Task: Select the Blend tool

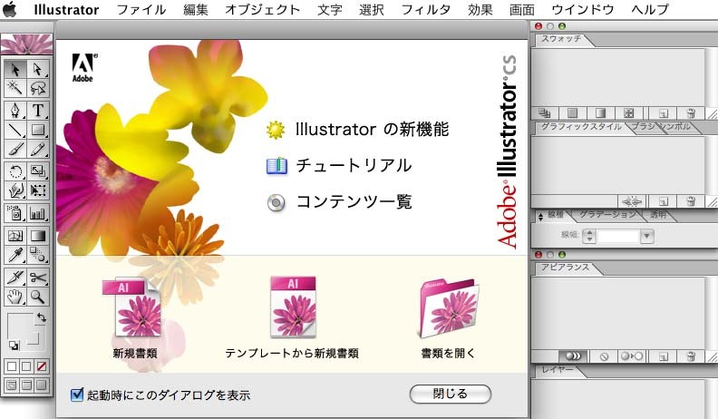Action: pyautogui.click(x=38, y=255)
